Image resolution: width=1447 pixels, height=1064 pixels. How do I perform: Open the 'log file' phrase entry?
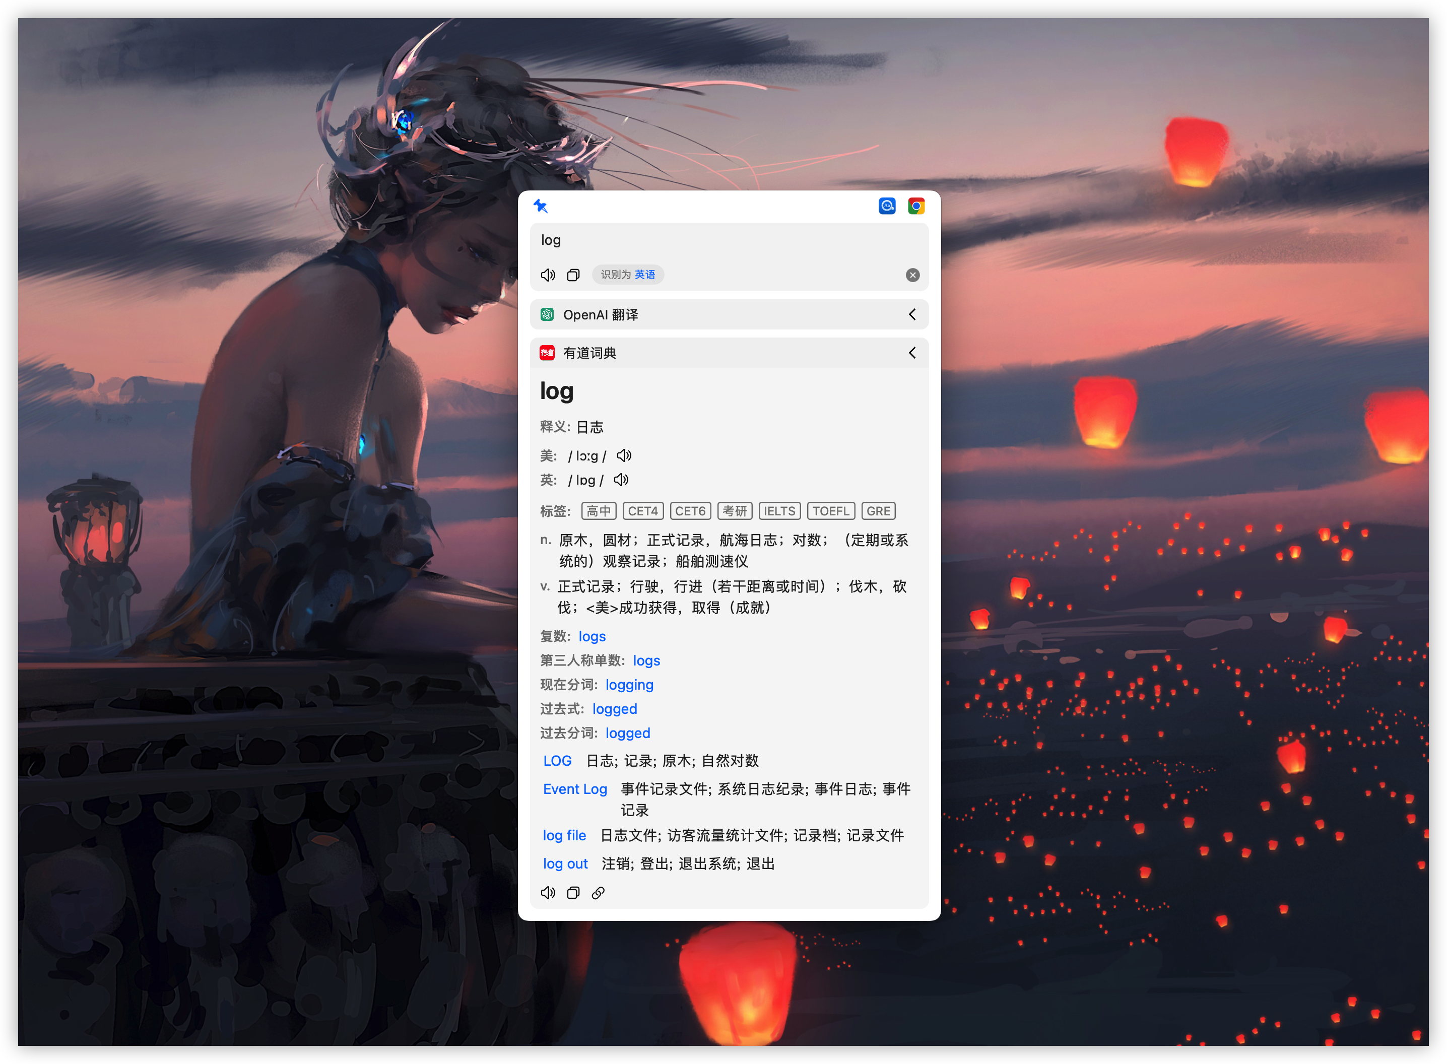point(564,835)
